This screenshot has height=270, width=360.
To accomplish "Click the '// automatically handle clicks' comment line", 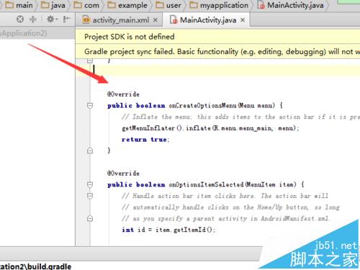I will pos(230,207).
